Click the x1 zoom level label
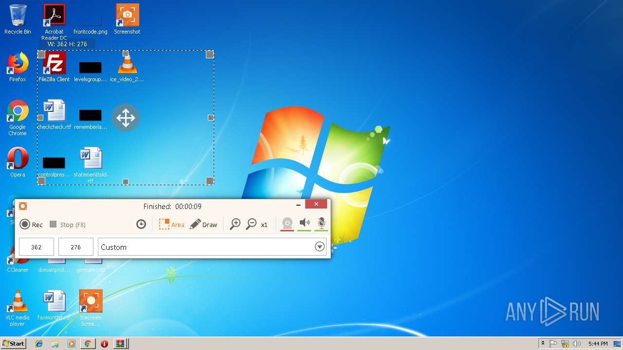Image resolution: width=623 pixels, height=350 pixels. coord(264,225)
